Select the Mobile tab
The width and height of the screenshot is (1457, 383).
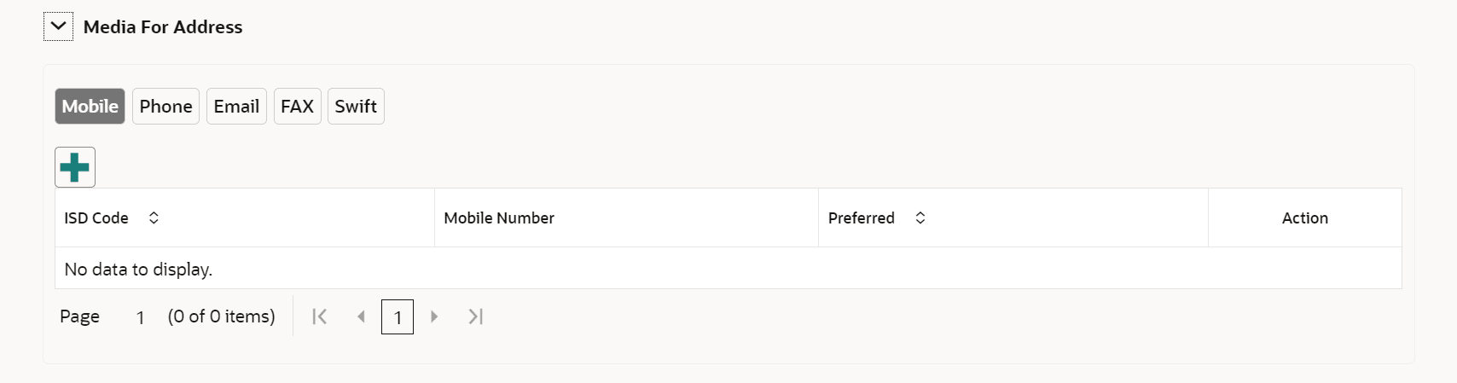90,107
